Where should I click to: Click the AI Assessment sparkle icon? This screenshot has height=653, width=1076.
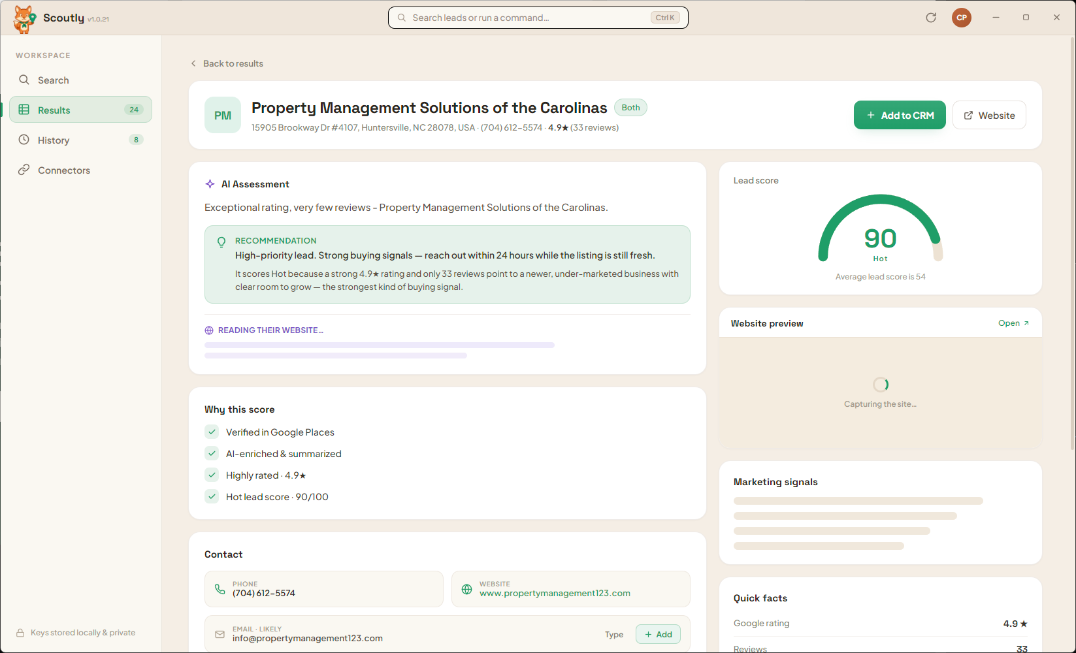210,184
